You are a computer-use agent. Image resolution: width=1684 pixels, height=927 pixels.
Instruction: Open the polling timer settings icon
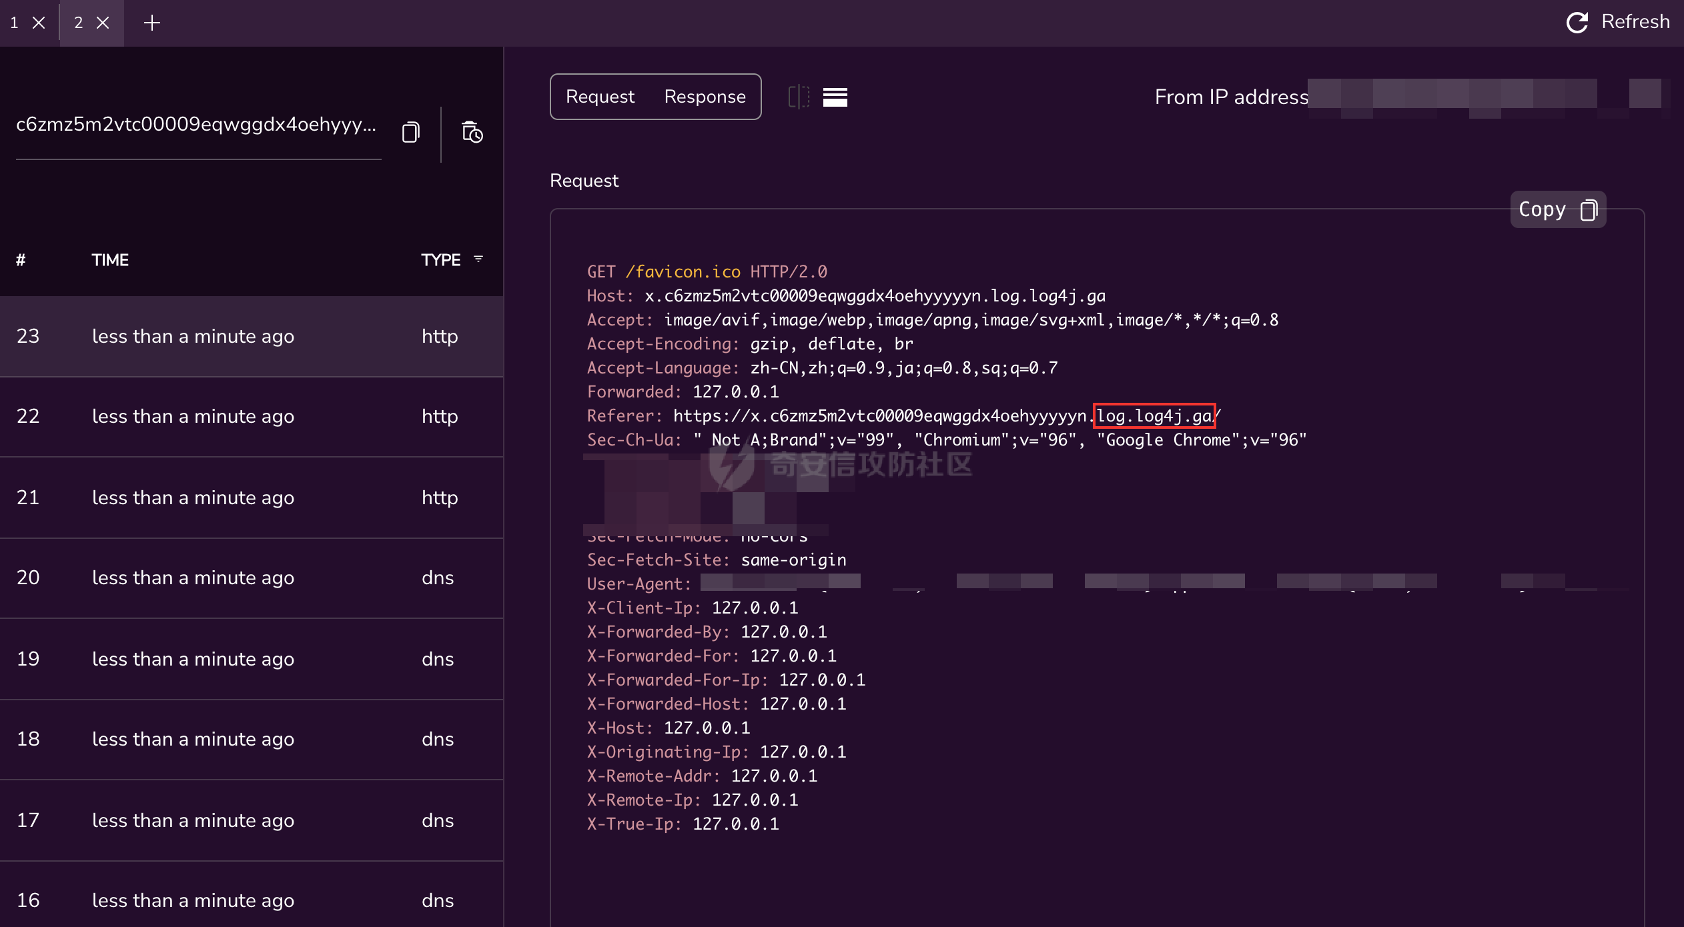click(472, 132)
